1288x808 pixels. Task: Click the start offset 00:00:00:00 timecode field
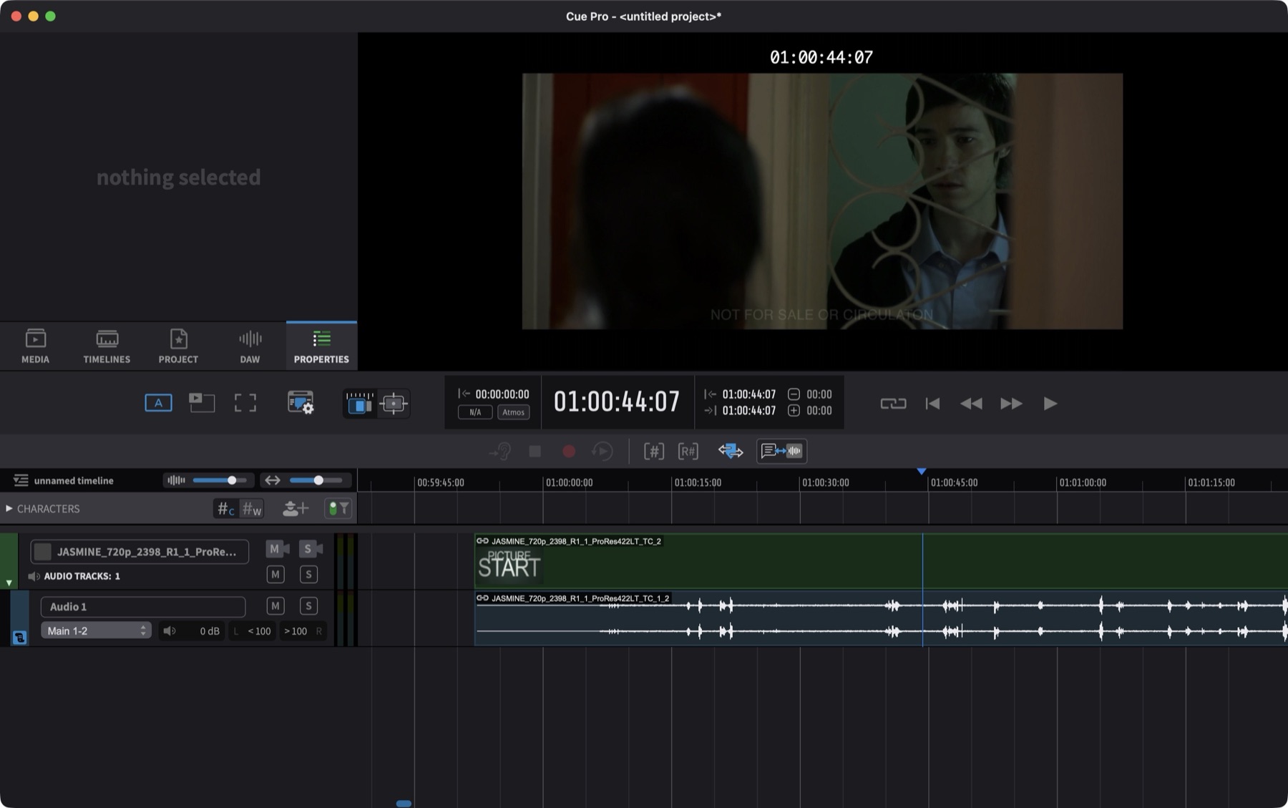(502, 394)
